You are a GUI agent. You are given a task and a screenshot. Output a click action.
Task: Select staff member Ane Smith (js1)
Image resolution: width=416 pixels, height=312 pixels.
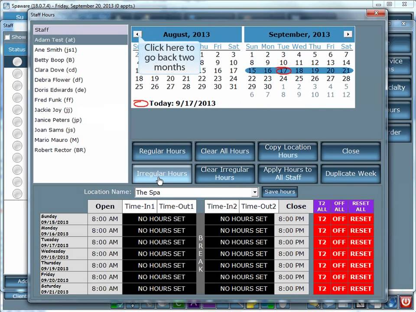tap(81, 50)
